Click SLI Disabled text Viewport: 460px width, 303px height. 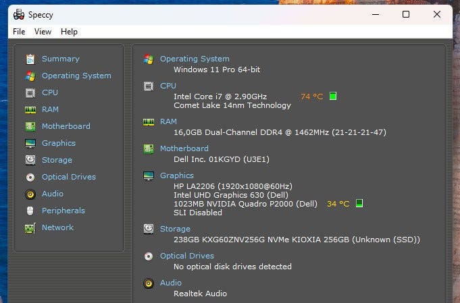(198, 213)
